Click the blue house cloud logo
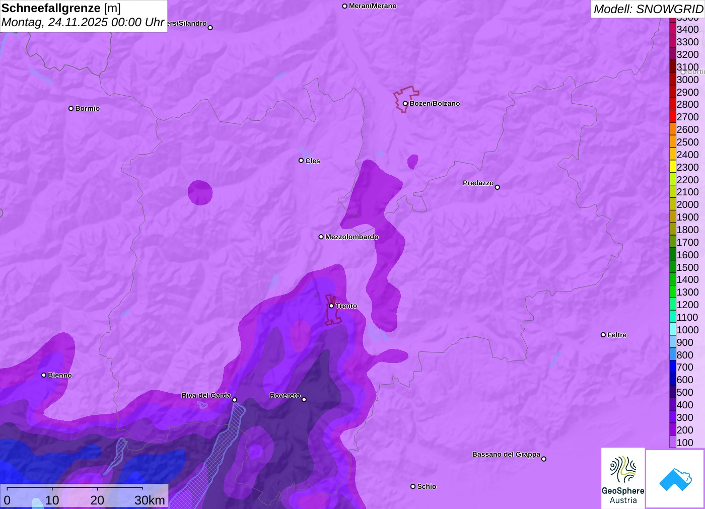 [675, 479]
